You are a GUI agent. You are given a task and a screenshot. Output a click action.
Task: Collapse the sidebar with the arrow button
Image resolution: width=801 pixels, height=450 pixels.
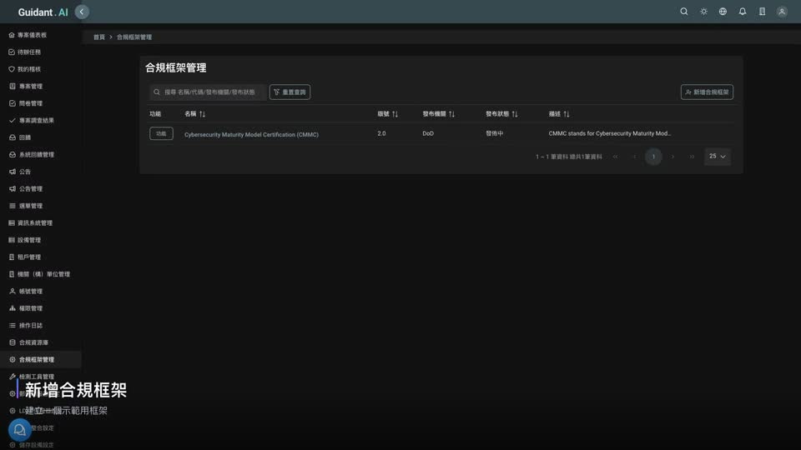pos(82,12)
